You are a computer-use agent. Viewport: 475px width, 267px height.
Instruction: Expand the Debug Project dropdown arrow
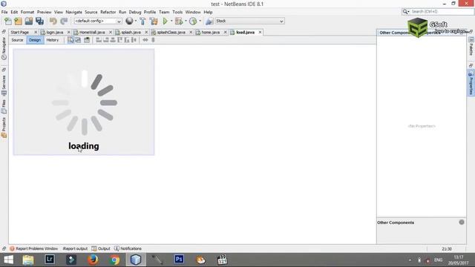[186, 22]
